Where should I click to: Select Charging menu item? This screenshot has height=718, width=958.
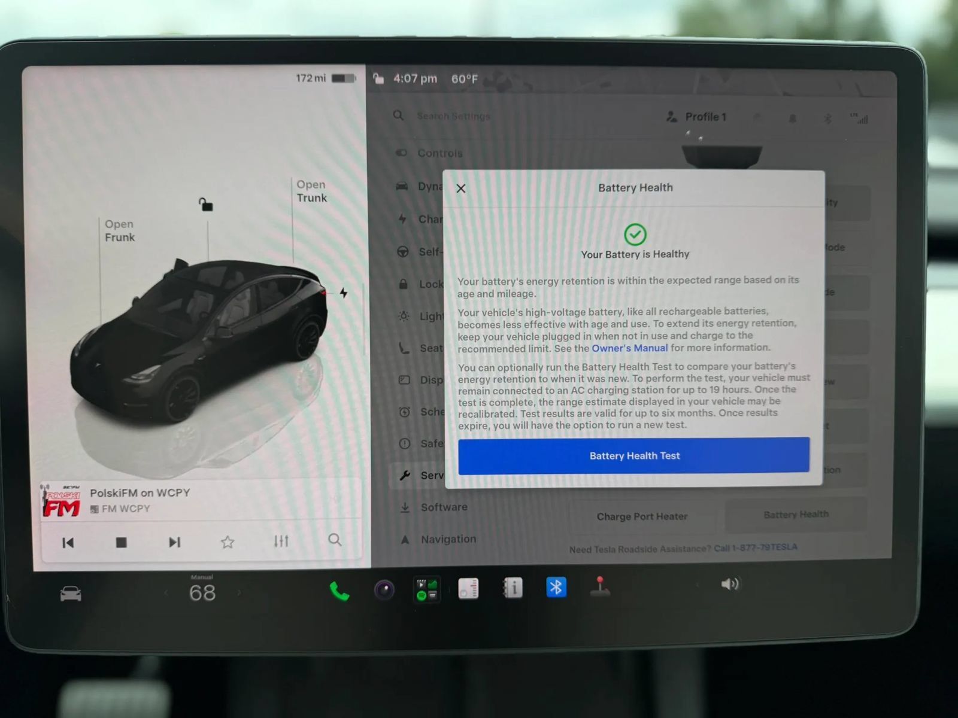pos(420,219)
